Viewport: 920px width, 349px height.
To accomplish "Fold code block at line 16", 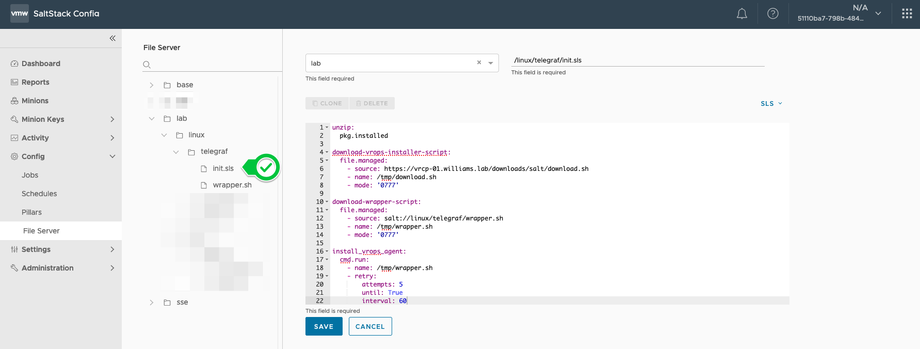I will point(327,251).
